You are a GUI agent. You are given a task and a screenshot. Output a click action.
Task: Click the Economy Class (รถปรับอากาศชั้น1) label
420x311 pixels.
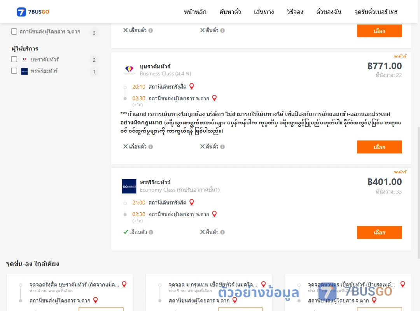180,190
